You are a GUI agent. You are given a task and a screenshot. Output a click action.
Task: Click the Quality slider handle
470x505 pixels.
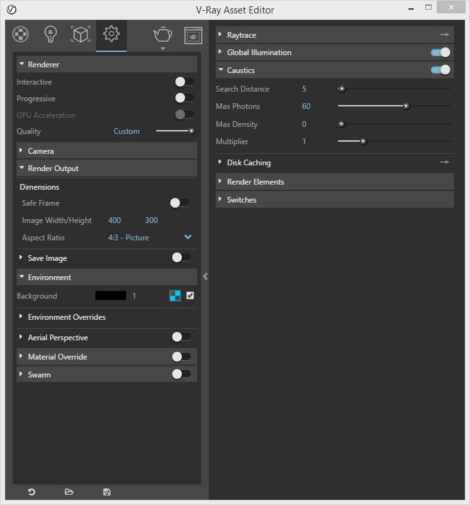coord(191,131)
